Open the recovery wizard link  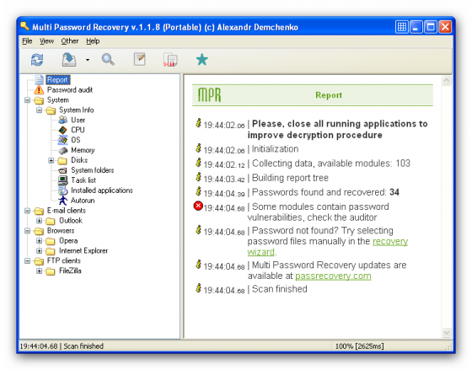click(x=328, y=247)
